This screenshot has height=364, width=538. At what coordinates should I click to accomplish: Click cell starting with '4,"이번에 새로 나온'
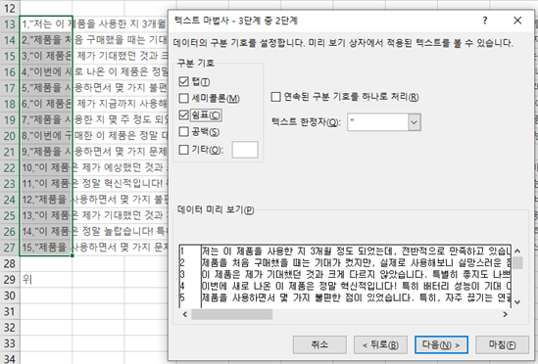[x=46, y=71]
